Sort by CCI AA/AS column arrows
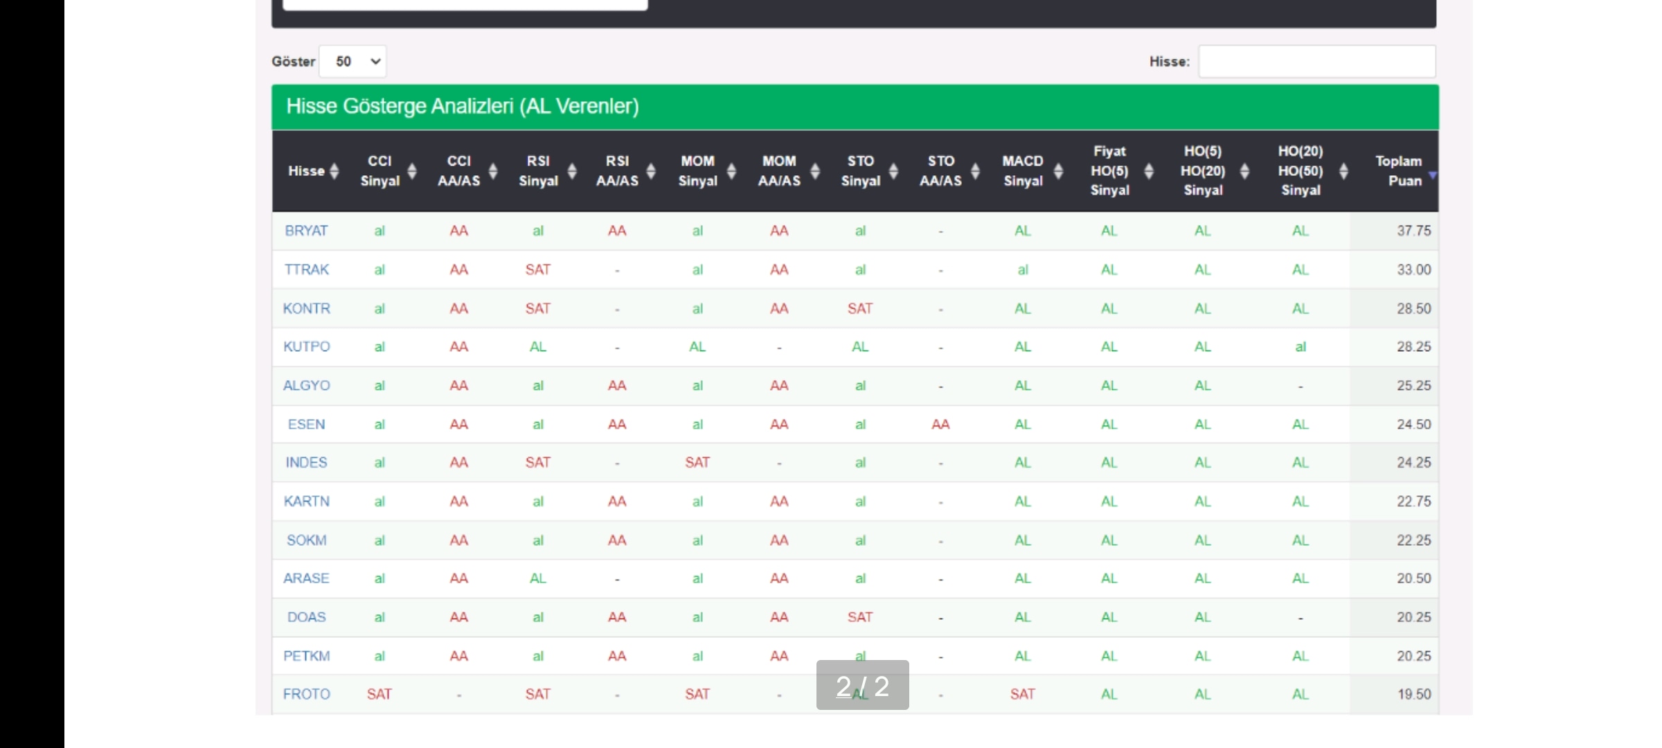This screenshot has width=1662, height=748. [x=493, y=171]
